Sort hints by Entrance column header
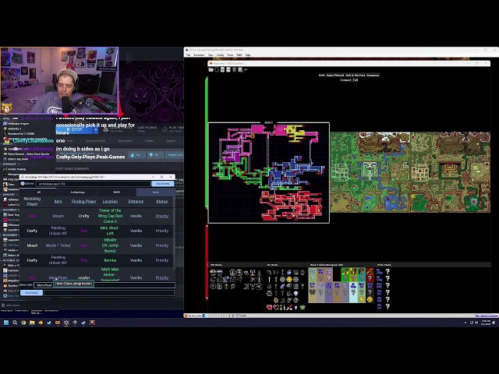499x374 pixels. pos(136,201)
